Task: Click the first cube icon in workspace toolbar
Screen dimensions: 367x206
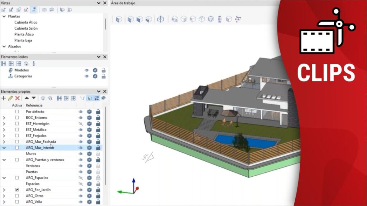Action: 119,19
